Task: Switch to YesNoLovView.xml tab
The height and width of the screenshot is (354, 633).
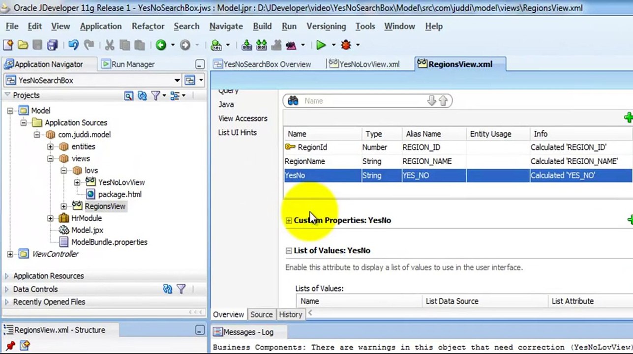Action: (364, 64)
